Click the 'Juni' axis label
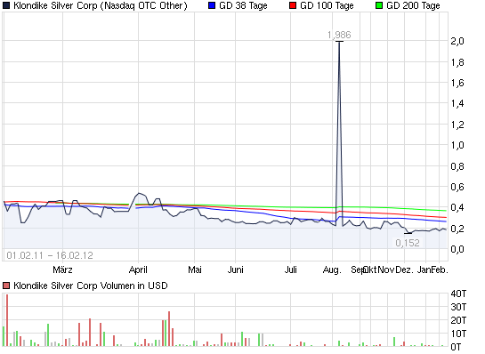This screenshot has width=485, height=354. tap(236, 270)
